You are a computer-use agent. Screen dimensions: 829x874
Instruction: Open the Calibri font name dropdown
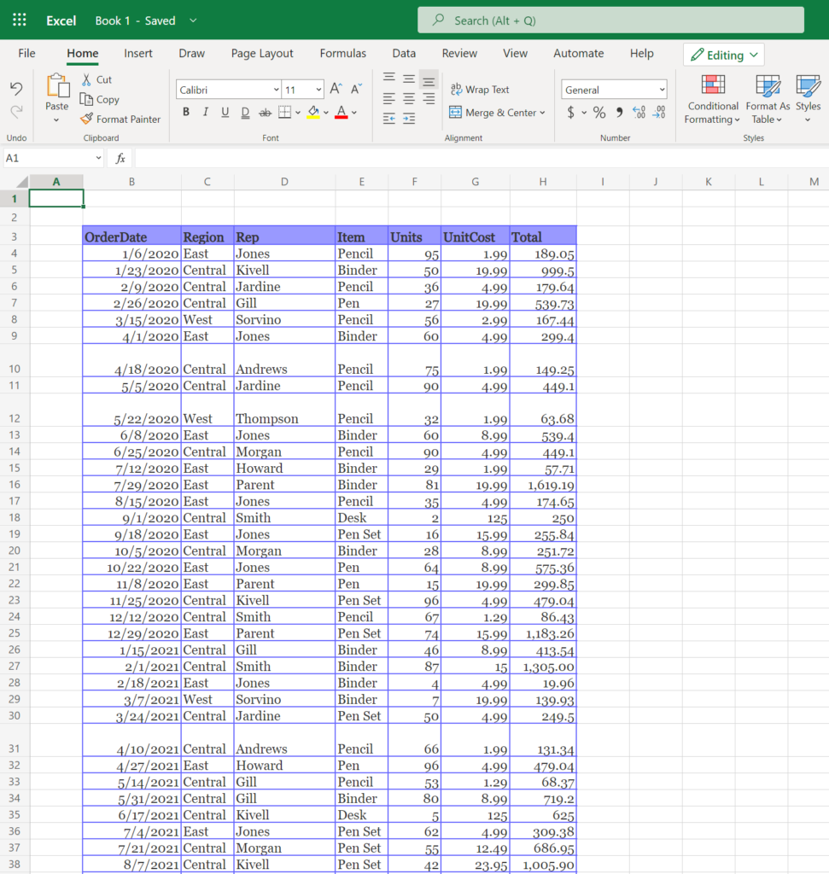click(x=229, y=90)
